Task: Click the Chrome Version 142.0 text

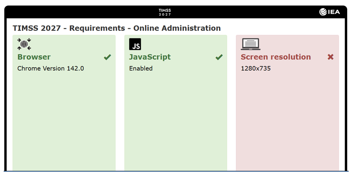Action: [50, 69]
